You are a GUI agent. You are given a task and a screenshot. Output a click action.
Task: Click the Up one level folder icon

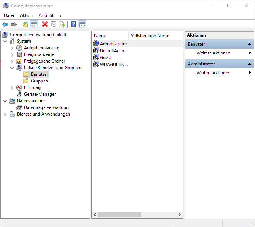click(25, 25)
